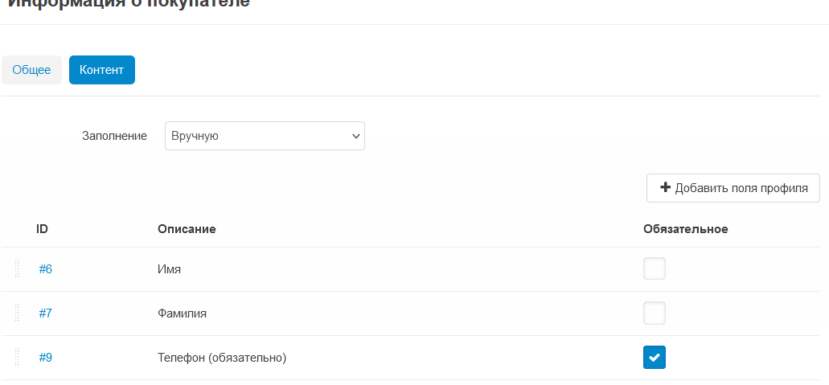This screenshot has width=829, height=385.
Task: Click the white checkmark icon for Телефон
Action: [655, 358]
